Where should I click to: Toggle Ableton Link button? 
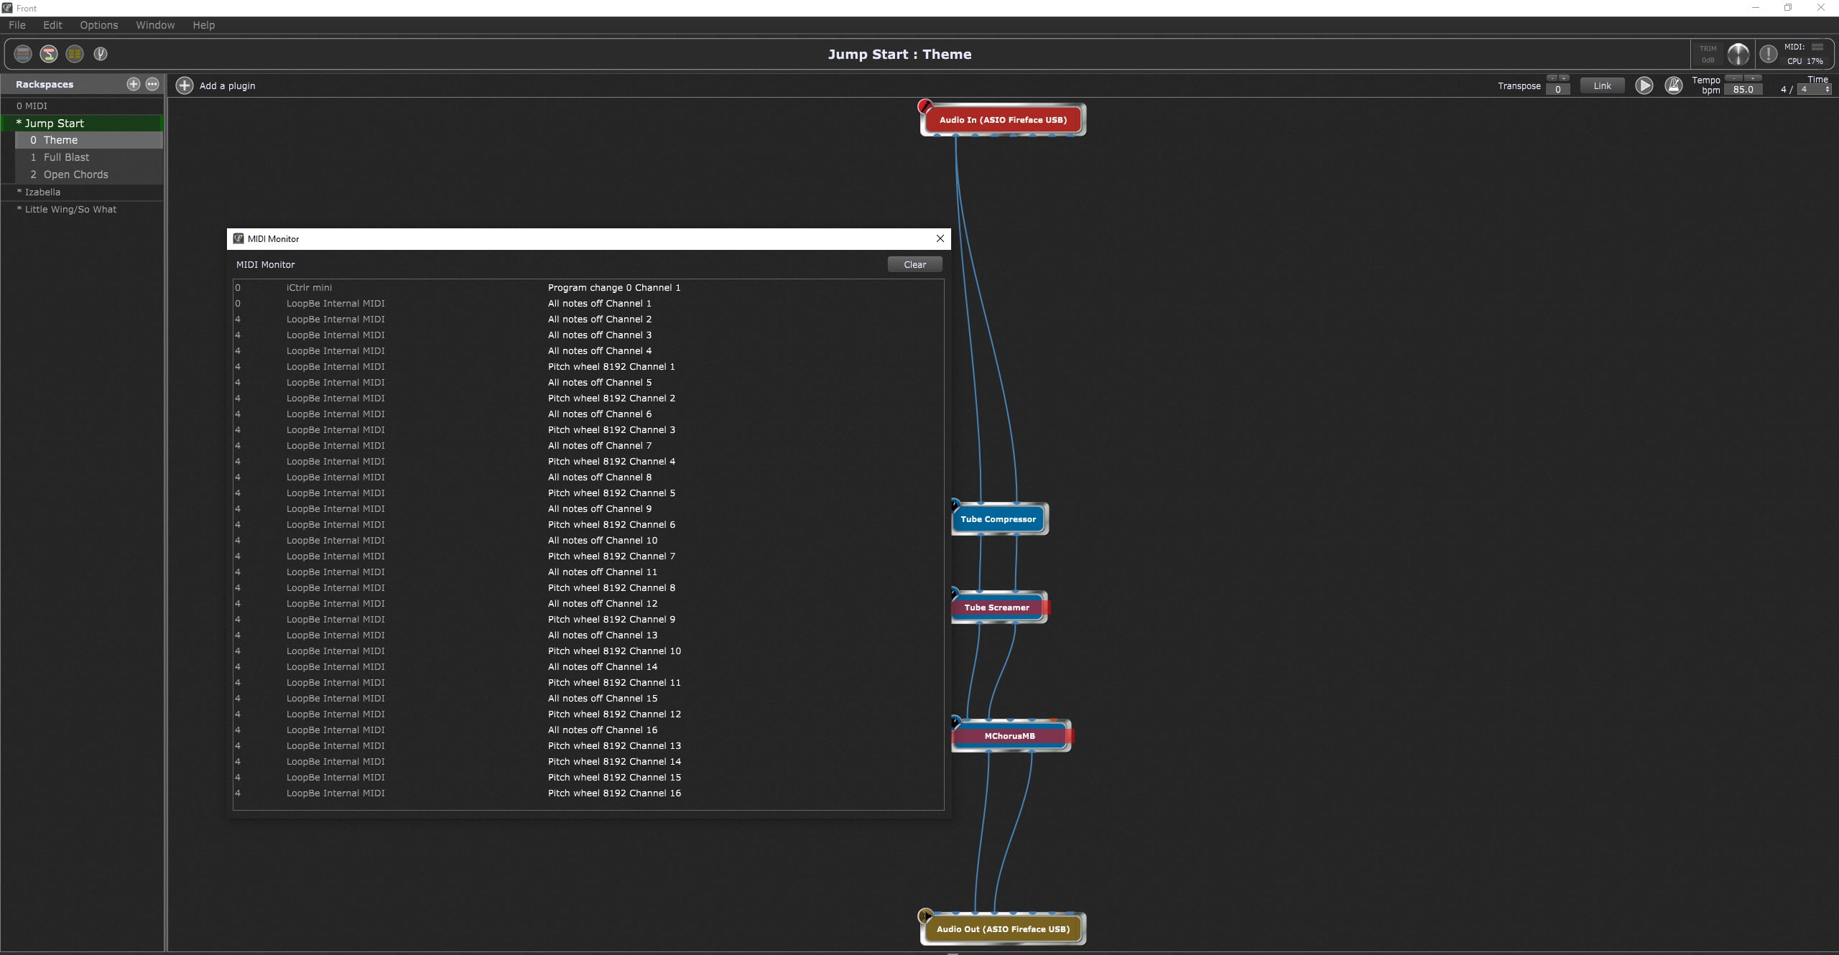1602,86
